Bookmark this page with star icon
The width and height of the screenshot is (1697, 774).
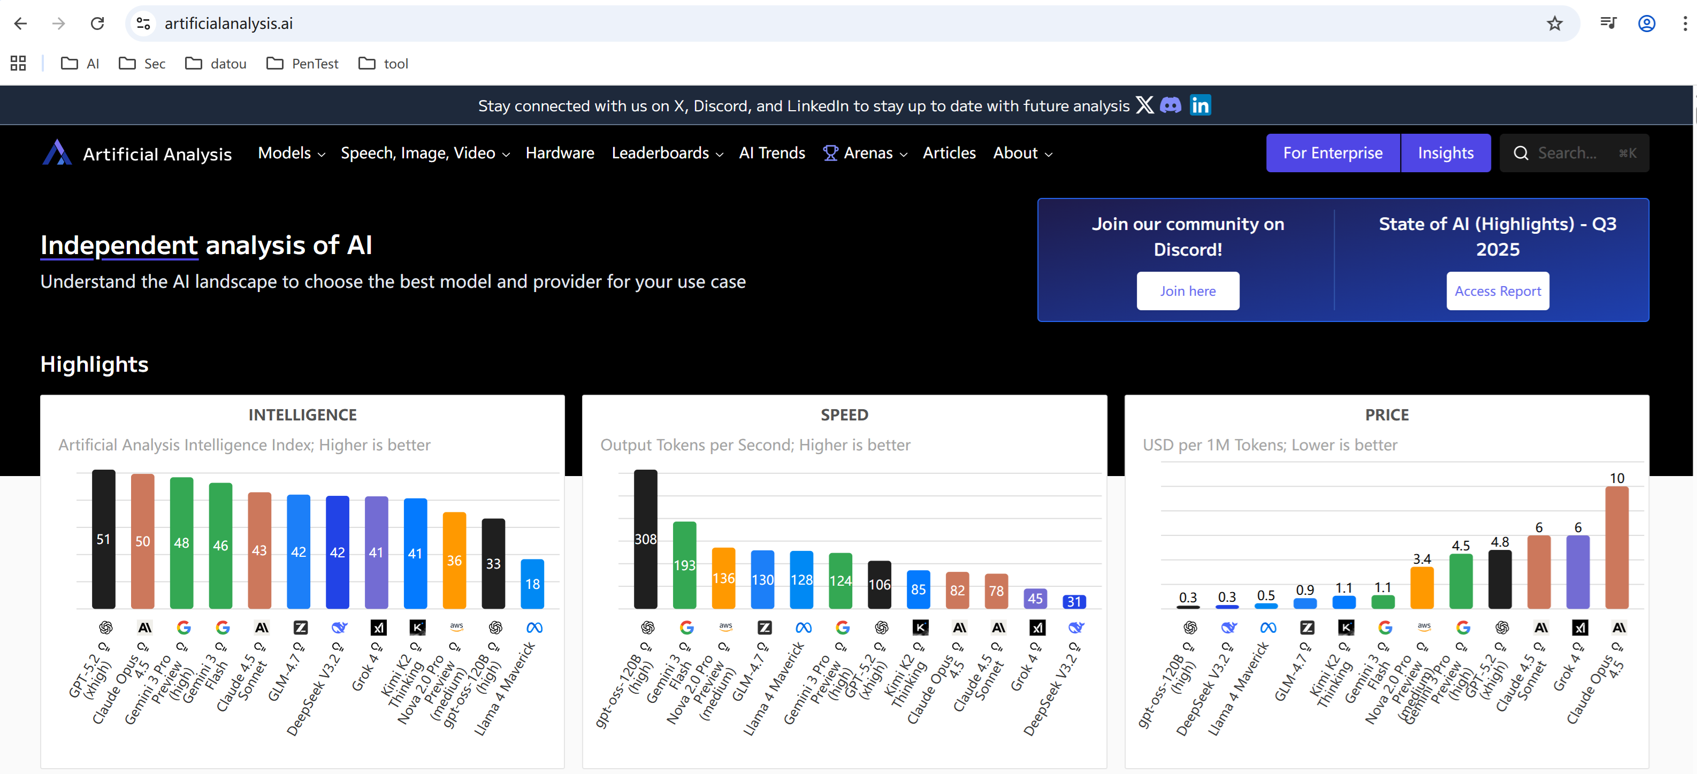1554,24
